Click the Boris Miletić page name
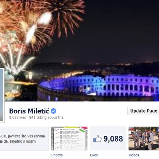 tap(29, 111)
